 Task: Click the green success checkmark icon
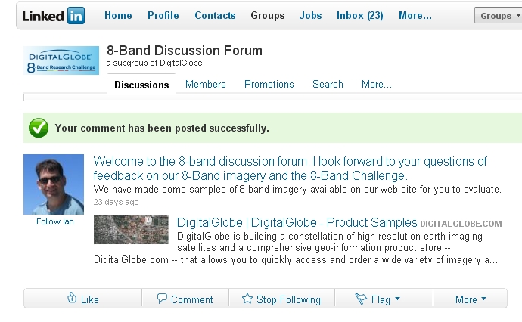coord(39,128)
